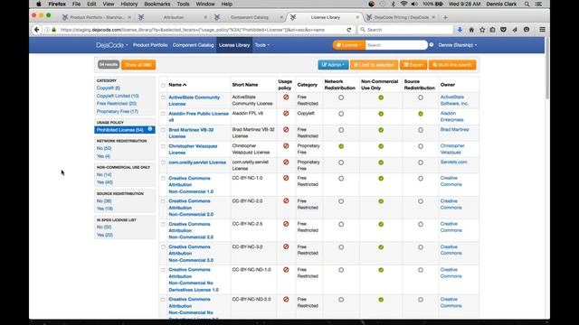Go to Firefox home icon
The height and width of the screenshot is (325, 579).
point(471,30)
